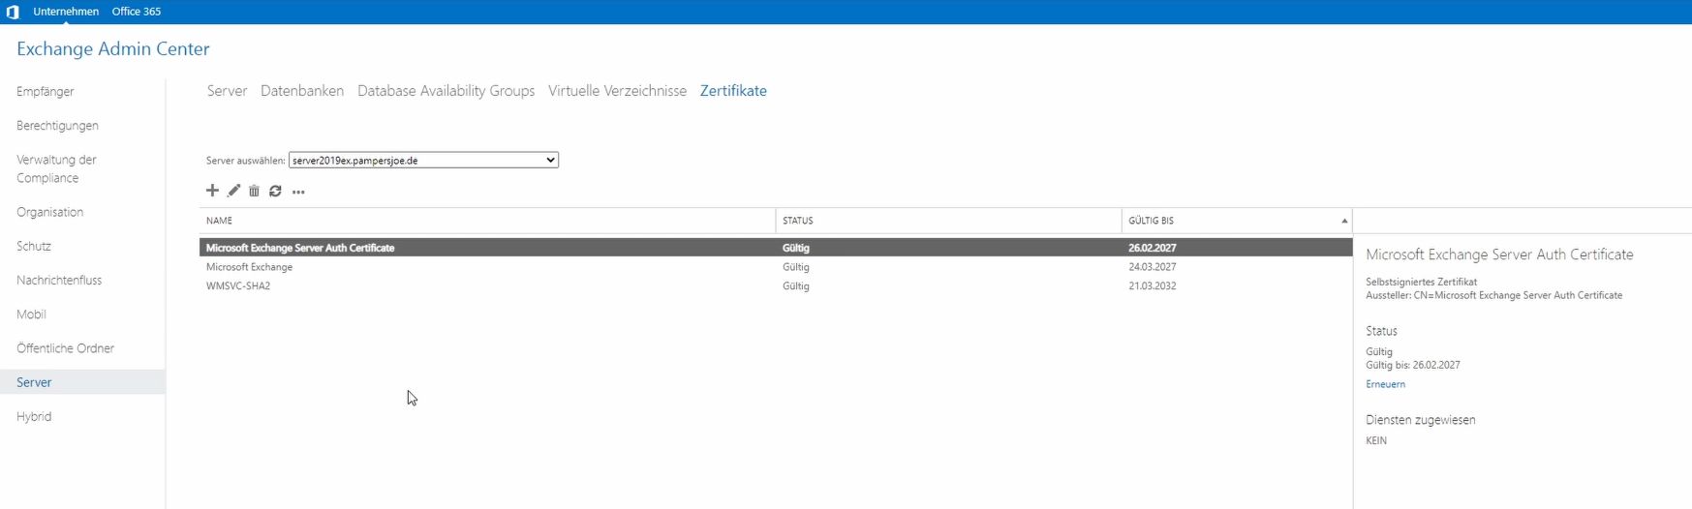Screen dimensions: 1692x509
Task: Select Microsoft Exchange Server Auth Certificate row
Action: 776,248
